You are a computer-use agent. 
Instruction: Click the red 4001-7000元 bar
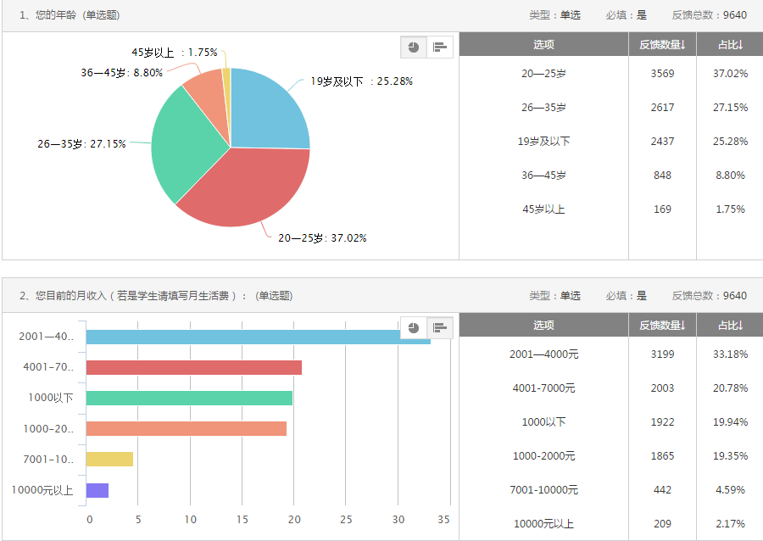point(193,367)
